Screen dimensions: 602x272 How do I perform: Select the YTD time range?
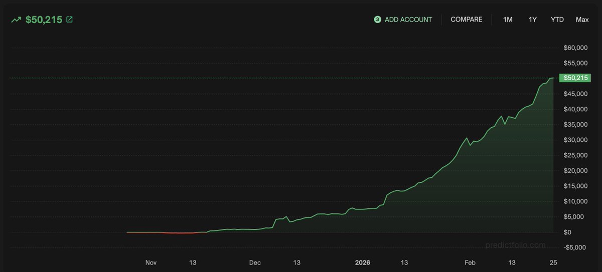pyautogui.click(x=557, y=20)
